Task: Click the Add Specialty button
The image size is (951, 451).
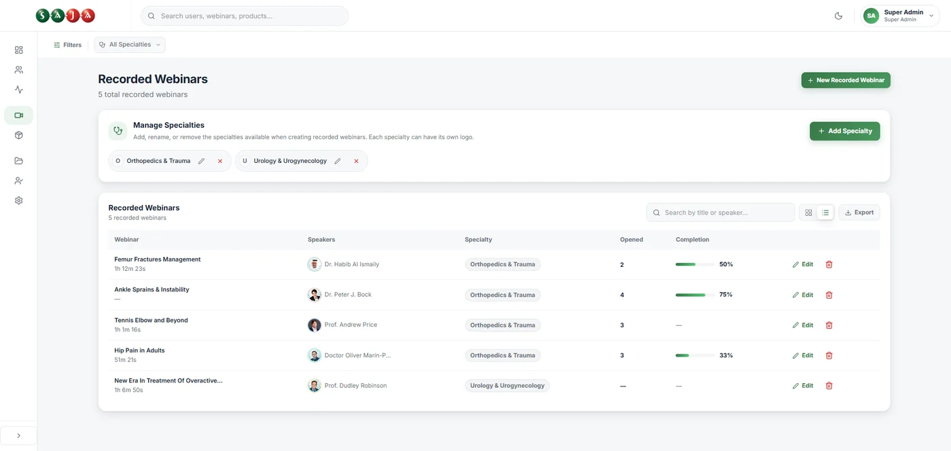Action: pos(844,131)
